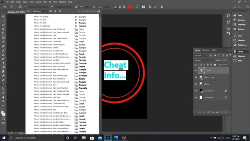
Task: Hide the Layer 1 text layer
Action: [196, 70]
